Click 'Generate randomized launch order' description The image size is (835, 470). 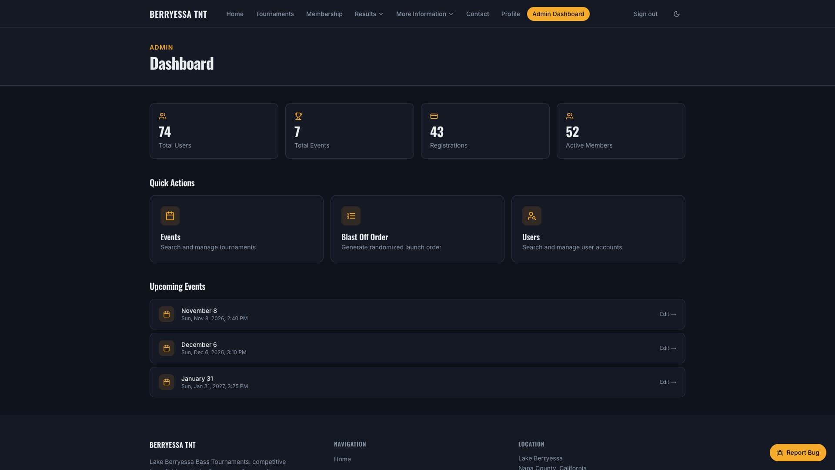(x=391, y=247)
